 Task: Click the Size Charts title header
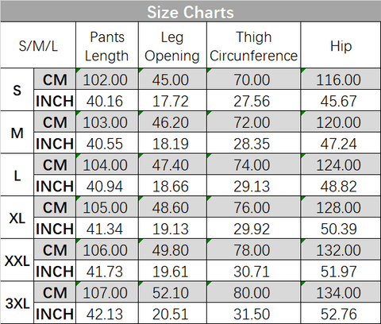(x=190, y=12)
